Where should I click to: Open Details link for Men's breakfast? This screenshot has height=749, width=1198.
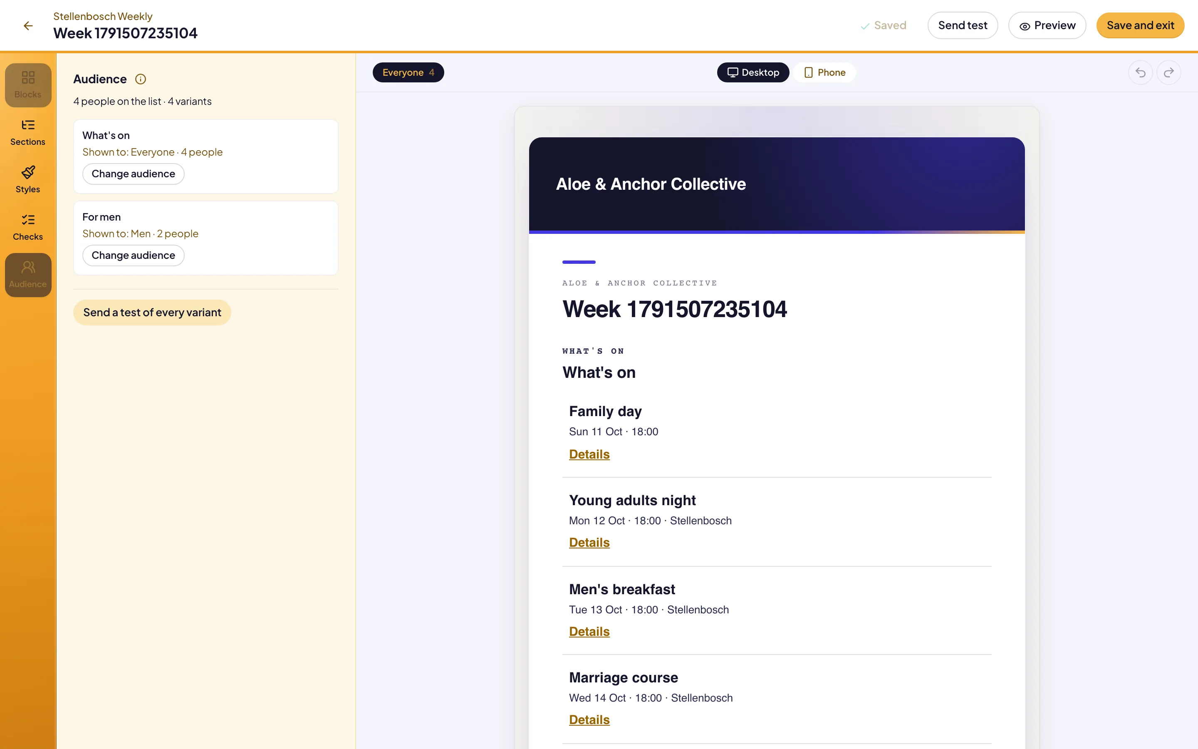click(x=589, y=632)
